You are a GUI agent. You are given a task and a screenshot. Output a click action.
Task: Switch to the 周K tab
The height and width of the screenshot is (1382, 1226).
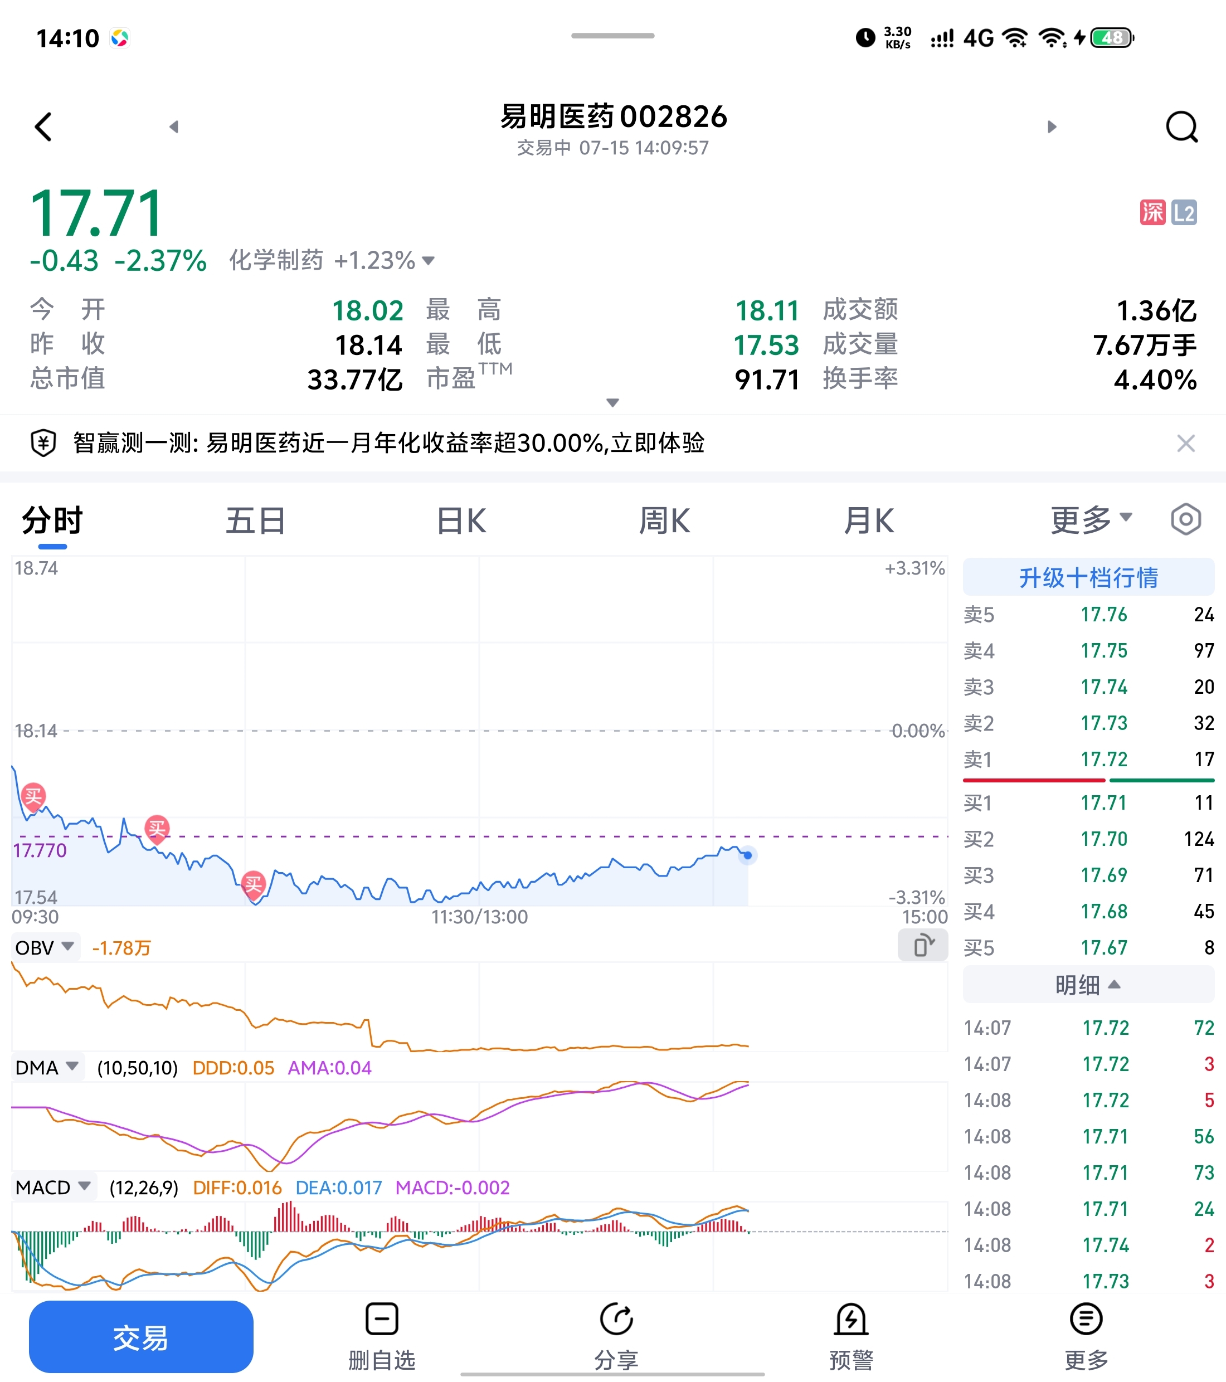(665, 520)
